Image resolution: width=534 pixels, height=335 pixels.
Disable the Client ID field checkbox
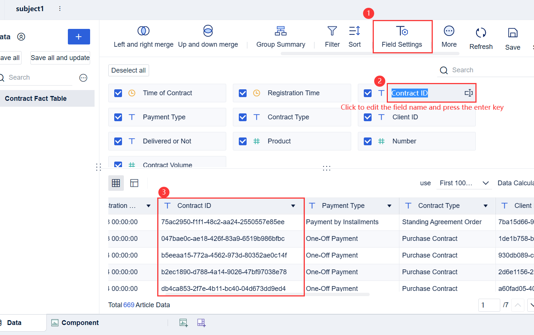click(367, 117)
